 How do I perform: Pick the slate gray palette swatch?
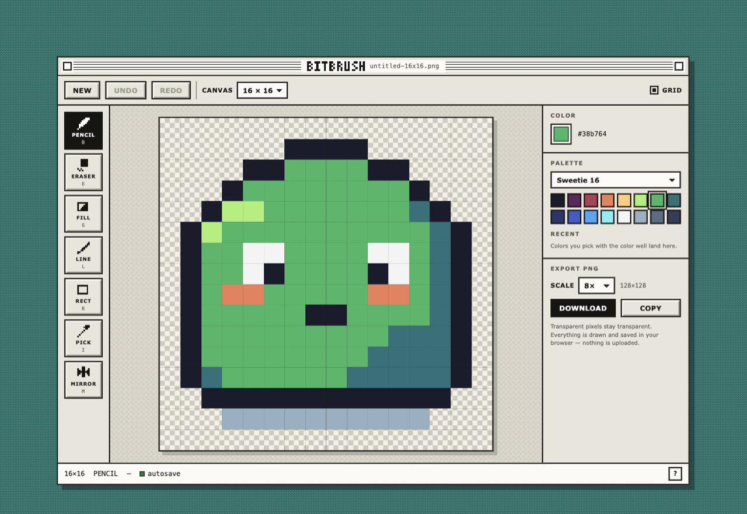[x=657, y=217]
